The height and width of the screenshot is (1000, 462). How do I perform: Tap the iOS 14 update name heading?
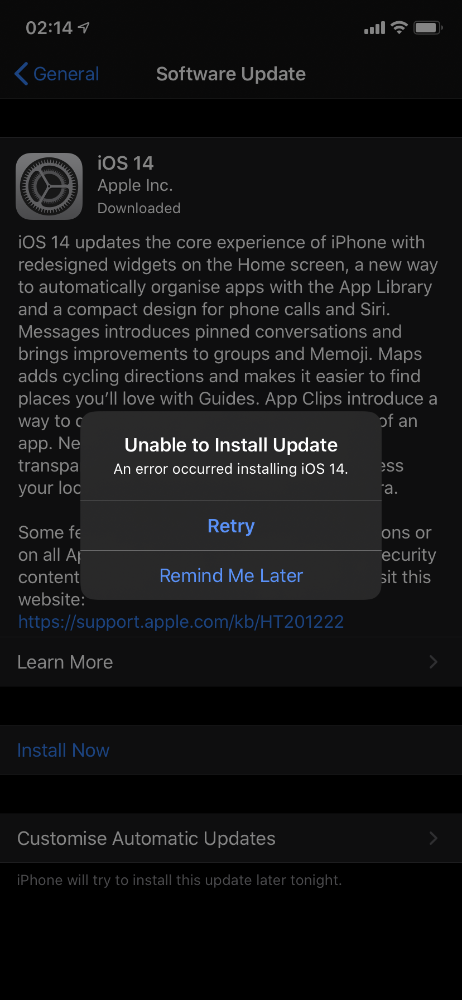125,163
